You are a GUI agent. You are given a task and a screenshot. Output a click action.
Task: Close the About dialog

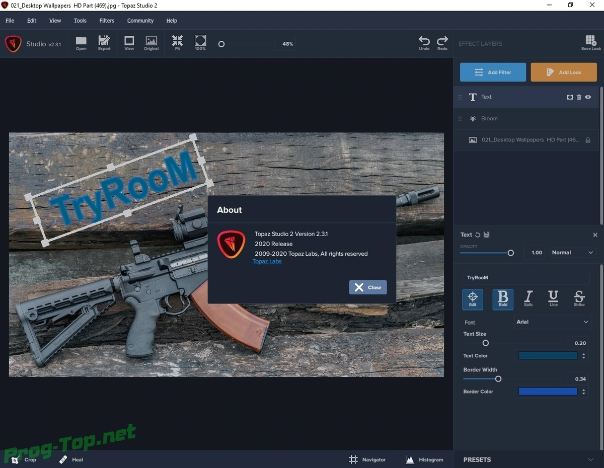[x=368, y=287]
